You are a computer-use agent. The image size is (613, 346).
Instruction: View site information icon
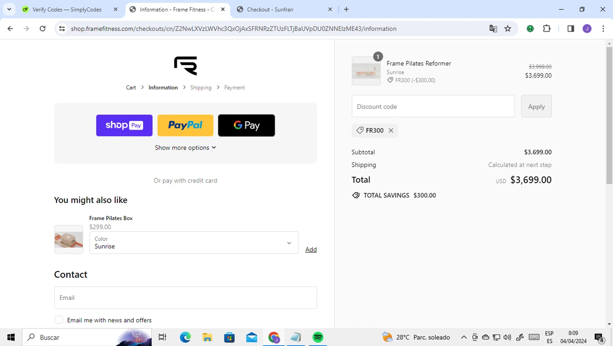[x=62, y=29]
